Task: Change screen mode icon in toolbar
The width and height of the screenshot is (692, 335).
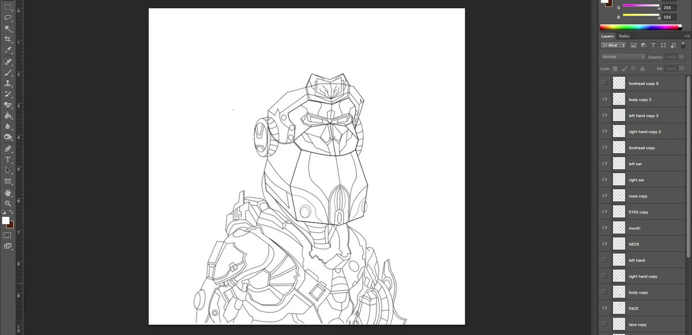Action: (x=8, y=246)
